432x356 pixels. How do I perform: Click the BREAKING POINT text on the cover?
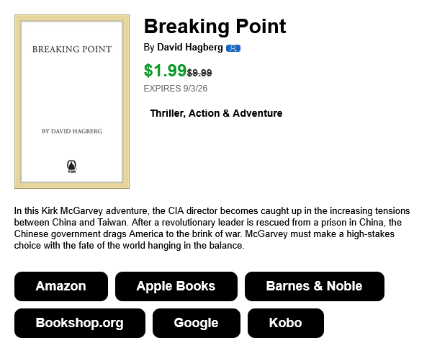click(x=72, y=49)
